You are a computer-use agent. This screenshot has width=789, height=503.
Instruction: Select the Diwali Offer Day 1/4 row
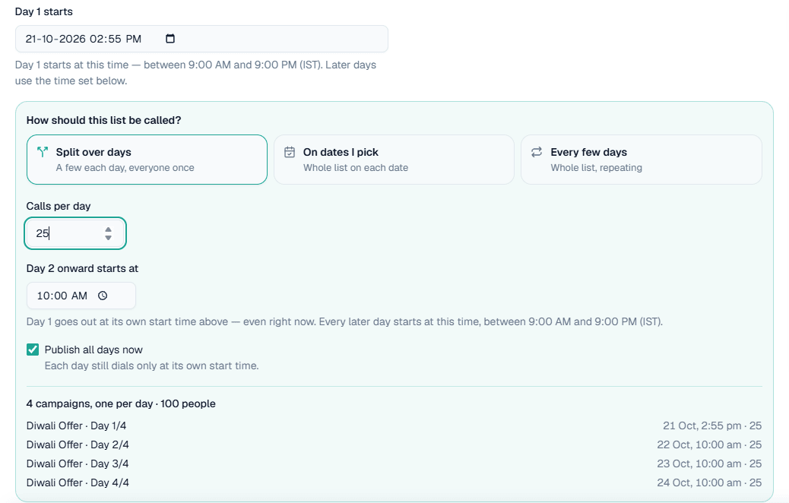pyautogui.click(x=394, y=425)
